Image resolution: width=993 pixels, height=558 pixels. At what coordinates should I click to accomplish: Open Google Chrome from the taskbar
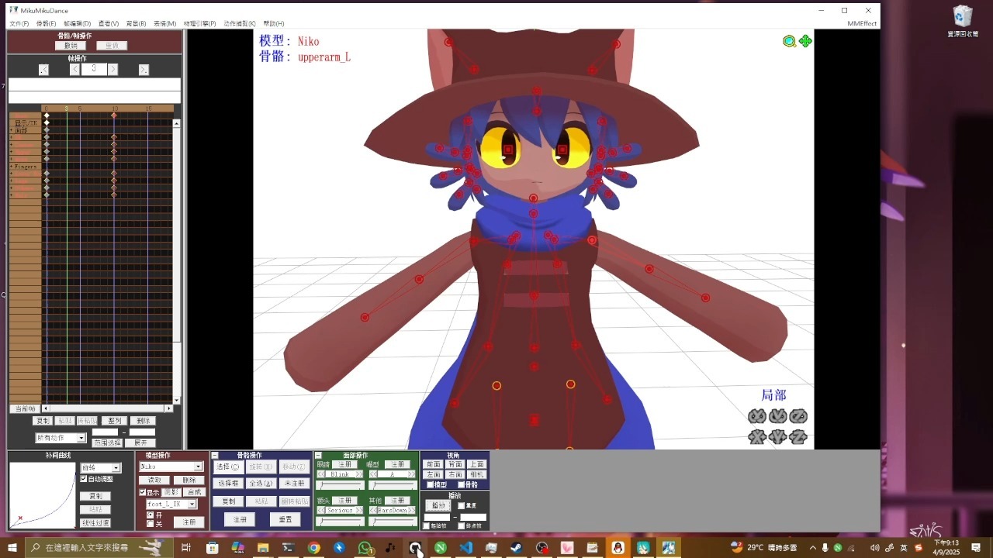[313, 548]
